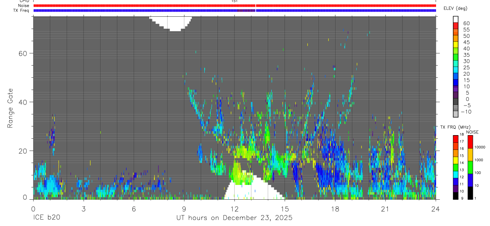Image resolution: width=490 pixels, height=226 pixels.
Task: Pick the white top segment of the ELEV color bar
Action: point(456,19)
